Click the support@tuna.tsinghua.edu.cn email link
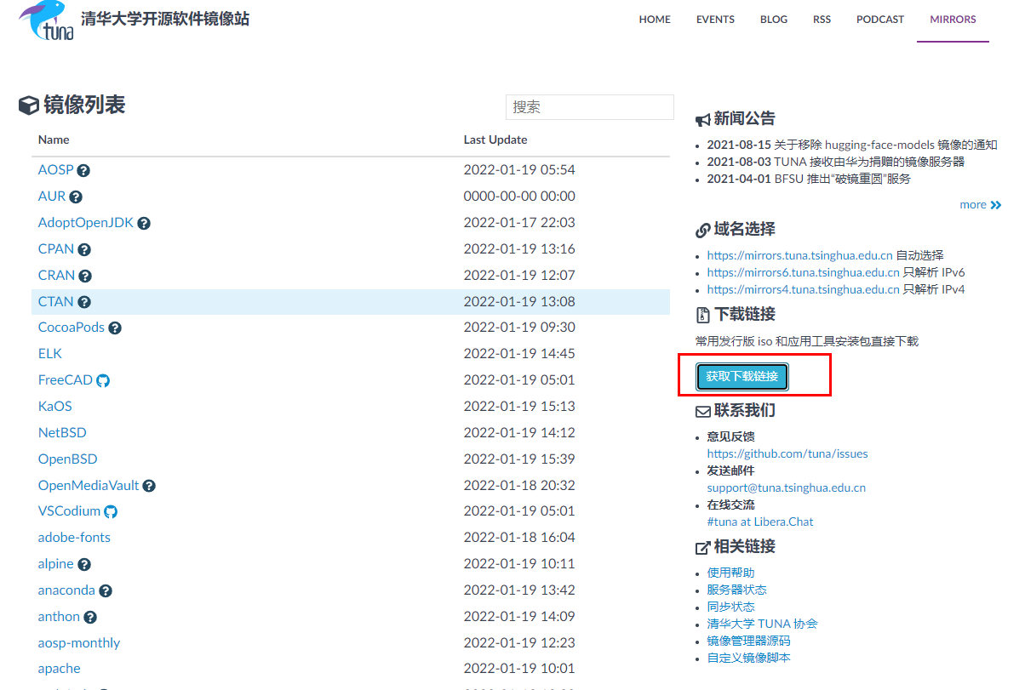This screenshot has height=690, width=1025. coord(787,488)
